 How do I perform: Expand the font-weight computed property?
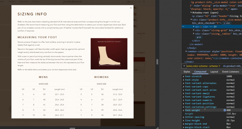point(183,110)
